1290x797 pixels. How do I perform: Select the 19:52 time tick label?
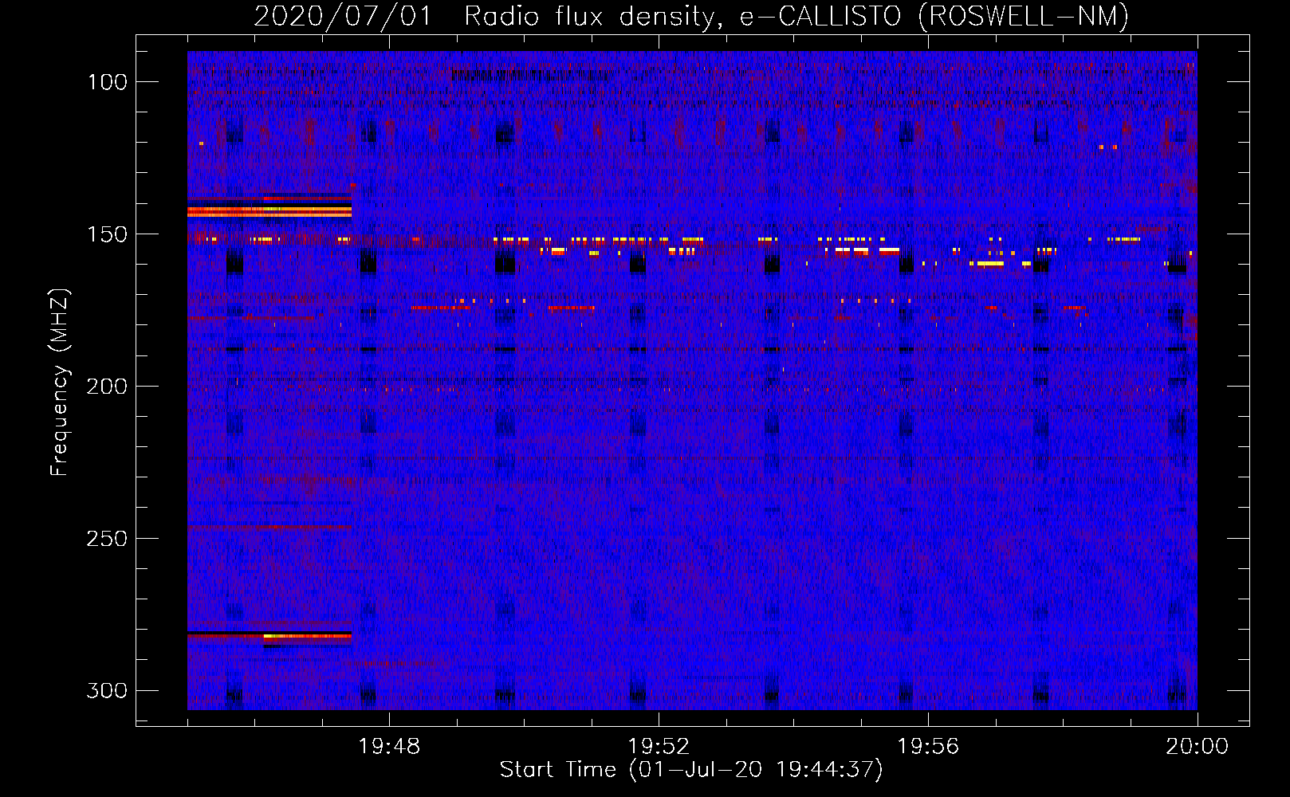click(659, 747)
